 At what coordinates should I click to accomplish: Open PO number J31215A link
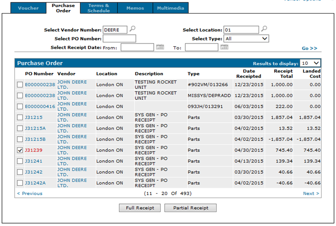pyautogui.click(x=35, y=128)
